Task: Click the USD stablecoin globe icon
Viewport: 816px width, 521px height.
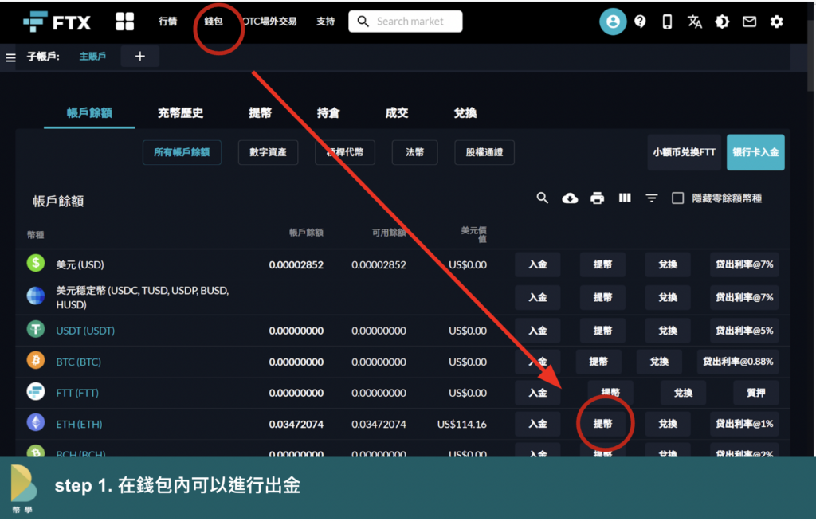Action: pyautogui.click(x=36, y=296)
